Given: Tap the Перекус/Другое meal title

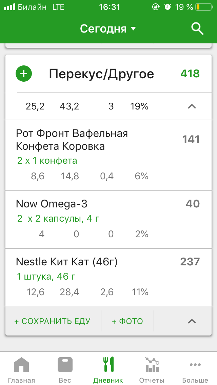Looking at the screenshot, I should pyautogui.click(x=101, y=74).
